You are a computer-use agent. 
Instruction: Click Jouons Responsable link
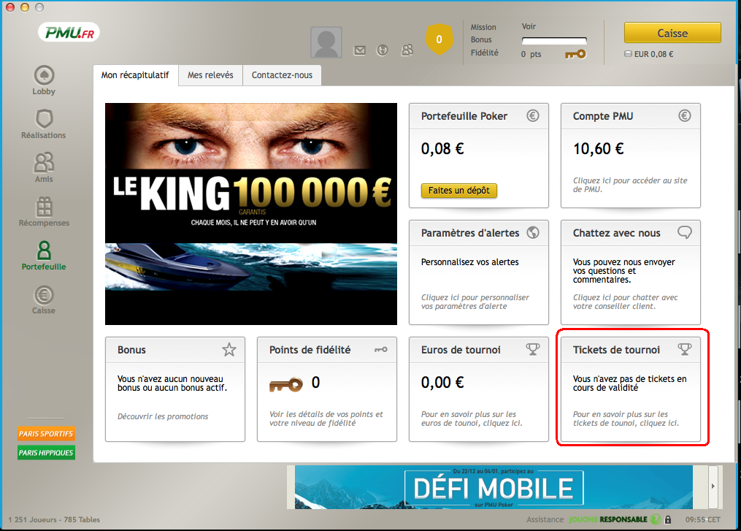[607, 519]
